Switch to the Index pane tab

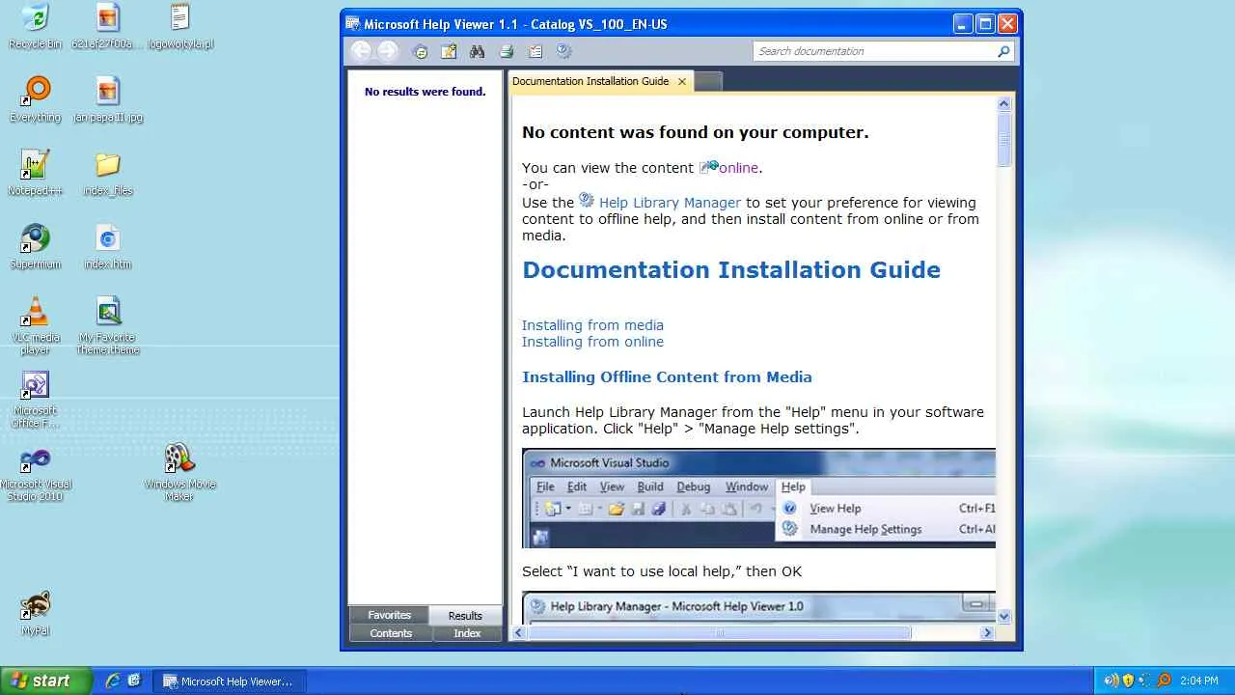pos(467,633)
